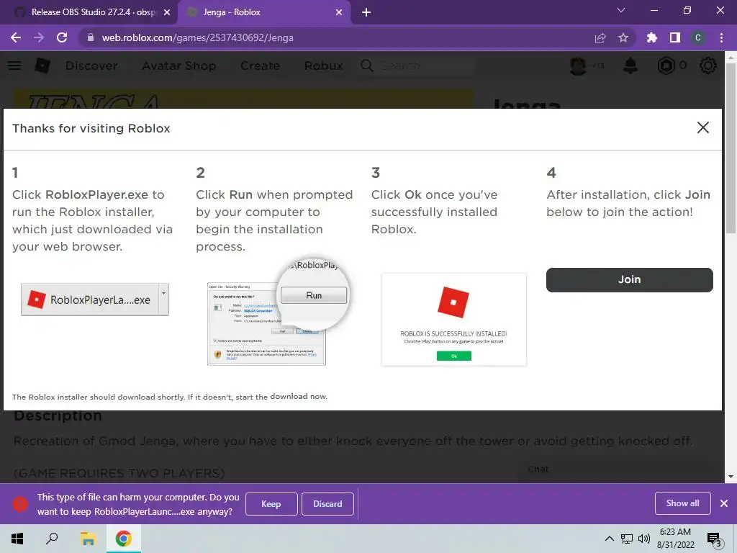The width and height of the screenshot is (737, 553).
Task: Go back with the browser back arrow
Action: [x=16, y=37]
